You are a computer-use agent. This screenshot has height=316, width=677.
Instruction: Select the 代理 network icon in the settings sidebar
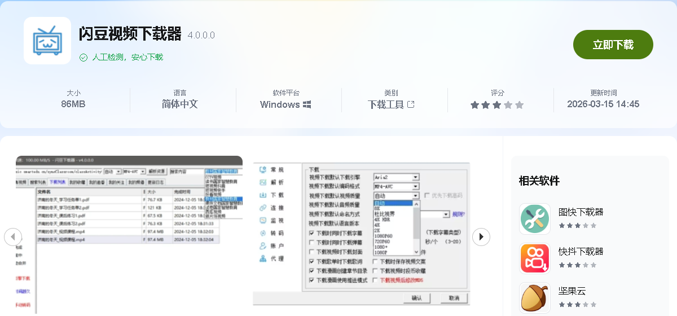263,258
